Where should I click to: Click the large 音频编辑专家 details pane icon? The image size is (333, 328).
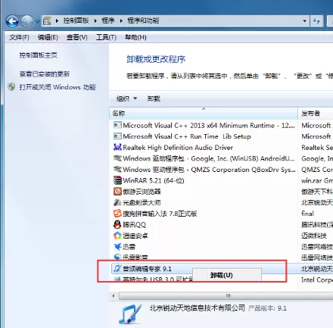coord(131,314)
